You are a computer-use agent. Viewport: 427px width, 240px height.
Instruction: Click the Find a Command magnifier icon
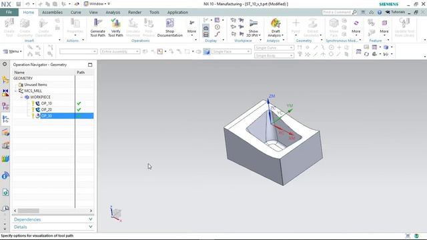click(x=354, y=12)
